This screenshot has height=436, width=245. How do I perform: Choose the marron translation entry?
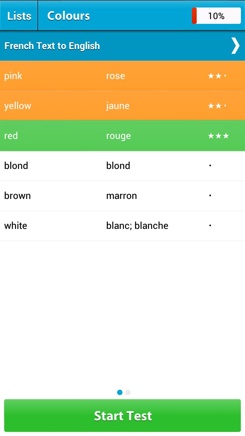click(x=121, y=196)
